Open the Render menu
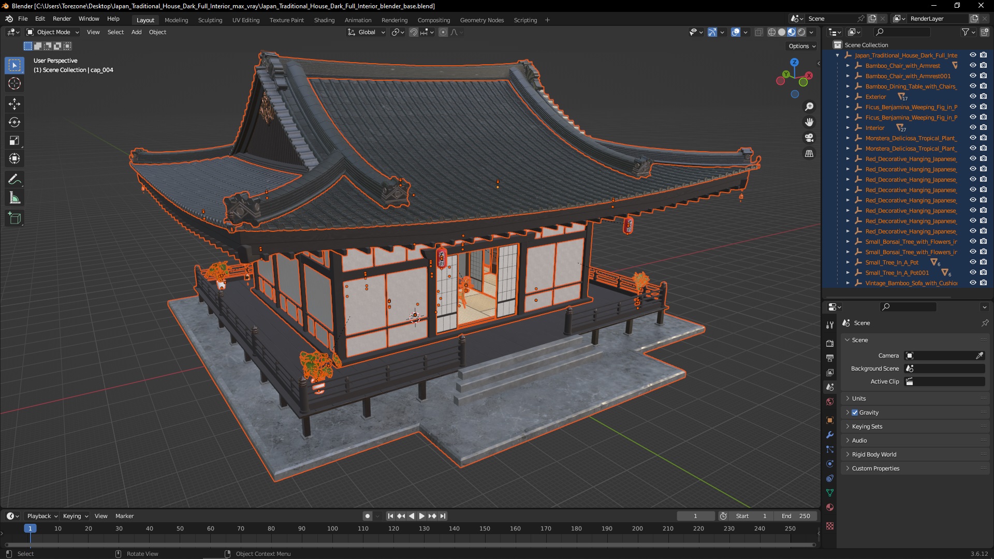 pyautogui.click(x=62, y=19)
